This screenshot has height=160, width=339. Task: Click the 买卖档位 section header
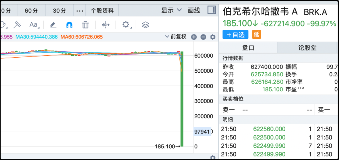tap(233, 99)
